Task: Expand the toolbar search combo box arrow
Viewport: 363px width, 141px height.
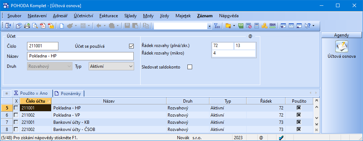Action: [209, 26]
